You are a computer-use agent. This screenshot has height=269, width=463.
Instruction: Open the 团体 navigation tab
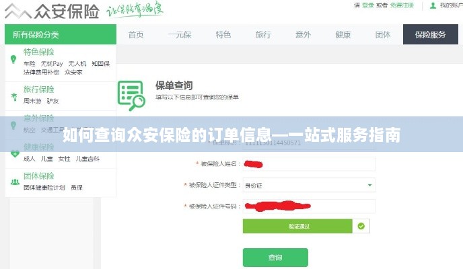point(383,35)
